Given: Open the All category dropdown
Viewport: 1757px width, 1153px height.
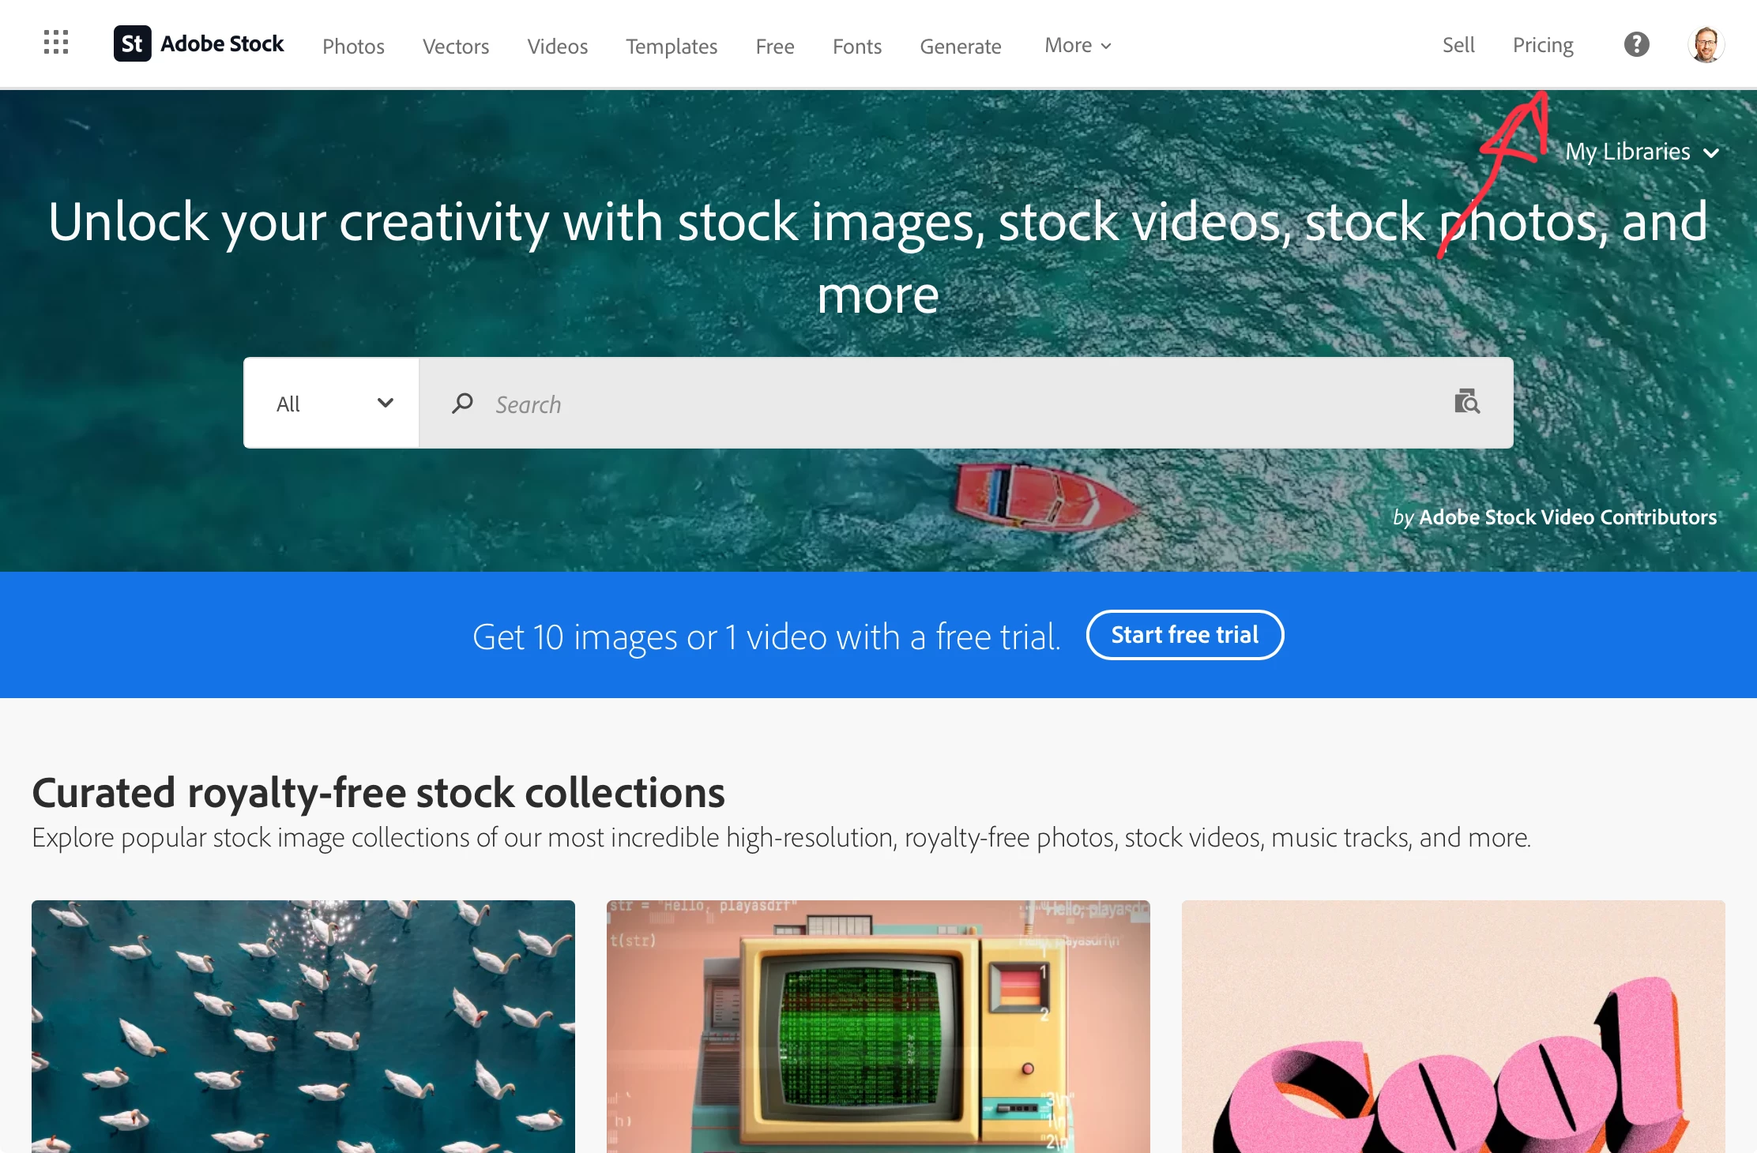Looking at the screenshot, I should 332,403.
